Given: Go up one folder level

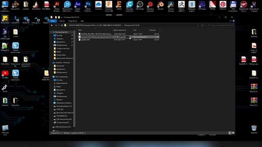Looking at the screenshot, I should click(x=62, y=25).
